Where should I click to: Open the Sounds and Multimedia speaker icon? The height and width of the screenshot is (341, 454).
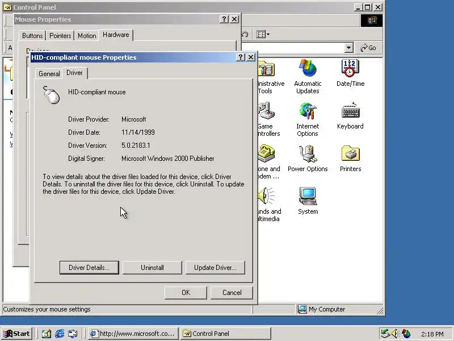266,196
